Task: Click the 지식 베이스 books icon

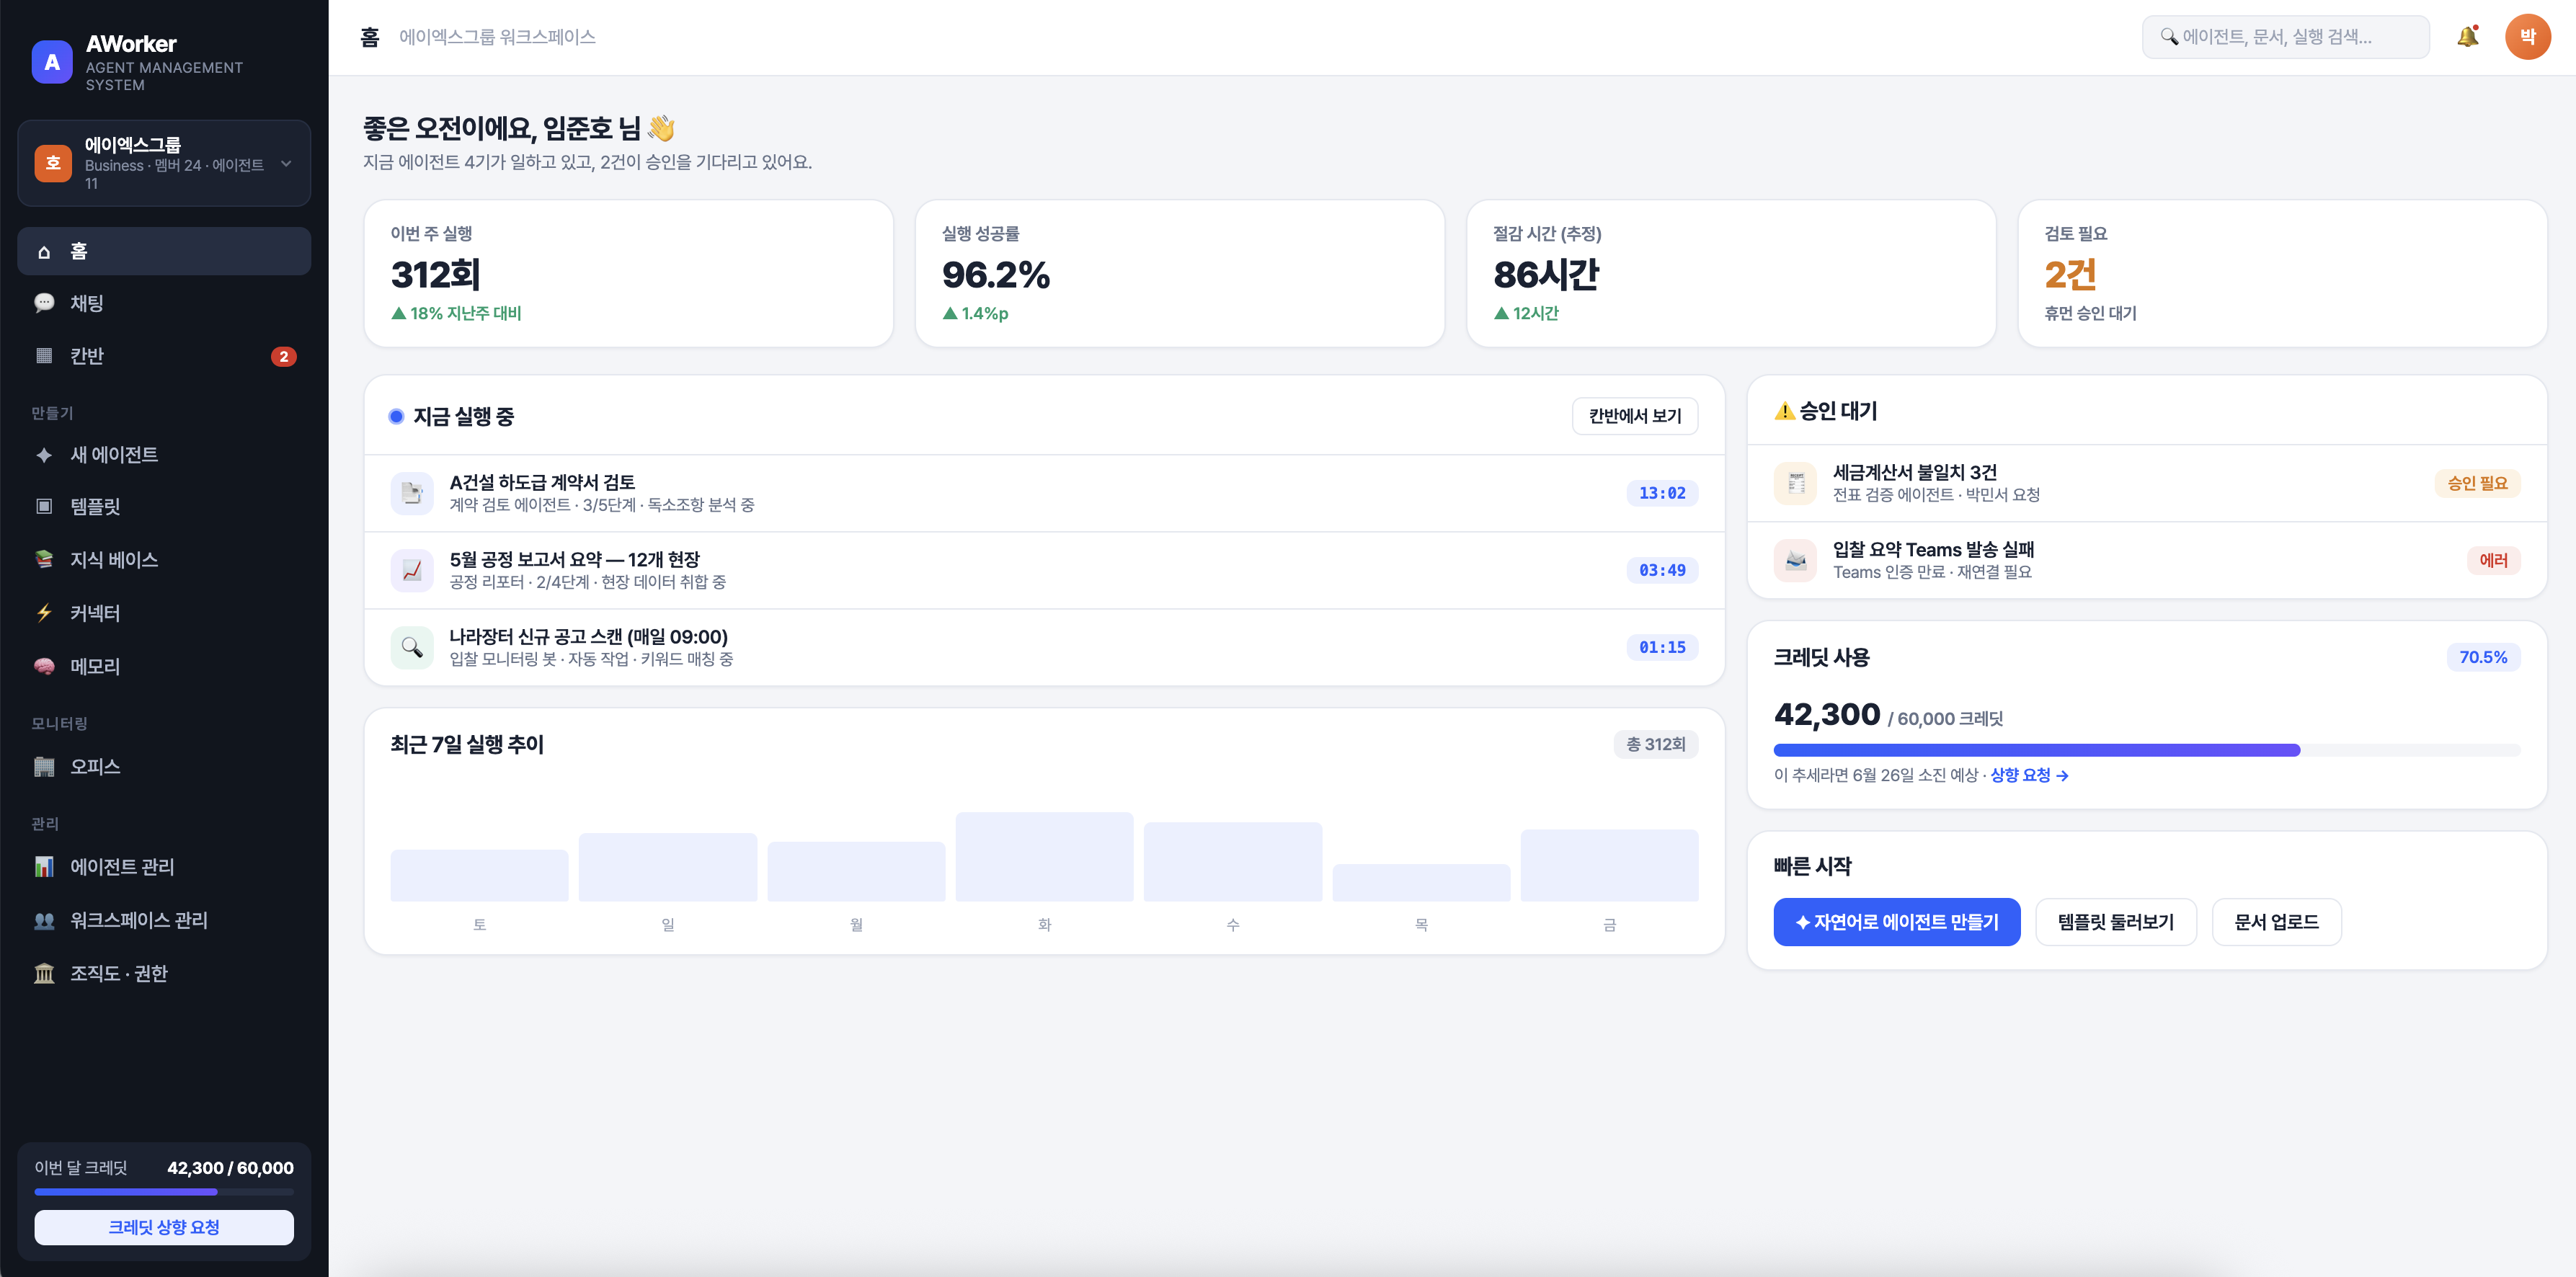Action: [44, 560]
